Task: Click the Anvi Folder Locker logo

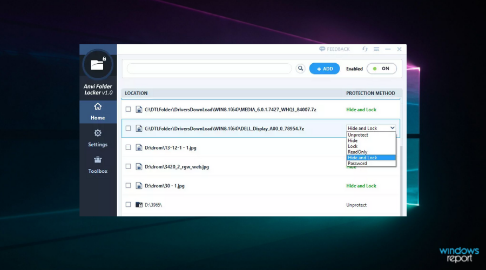Action: (98, 64)
